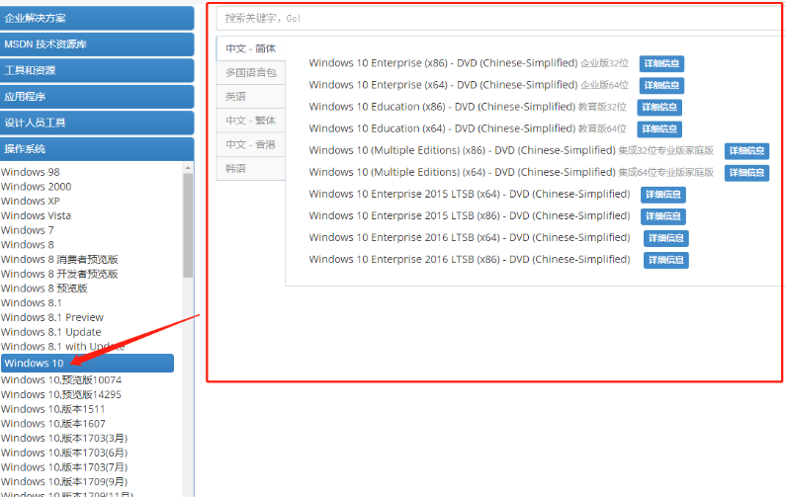This screenshot has width=786, height=497.
Task: Open 详细信息 for Windows 10 Enterprise (x86)
Action: [x=660, y=63]
